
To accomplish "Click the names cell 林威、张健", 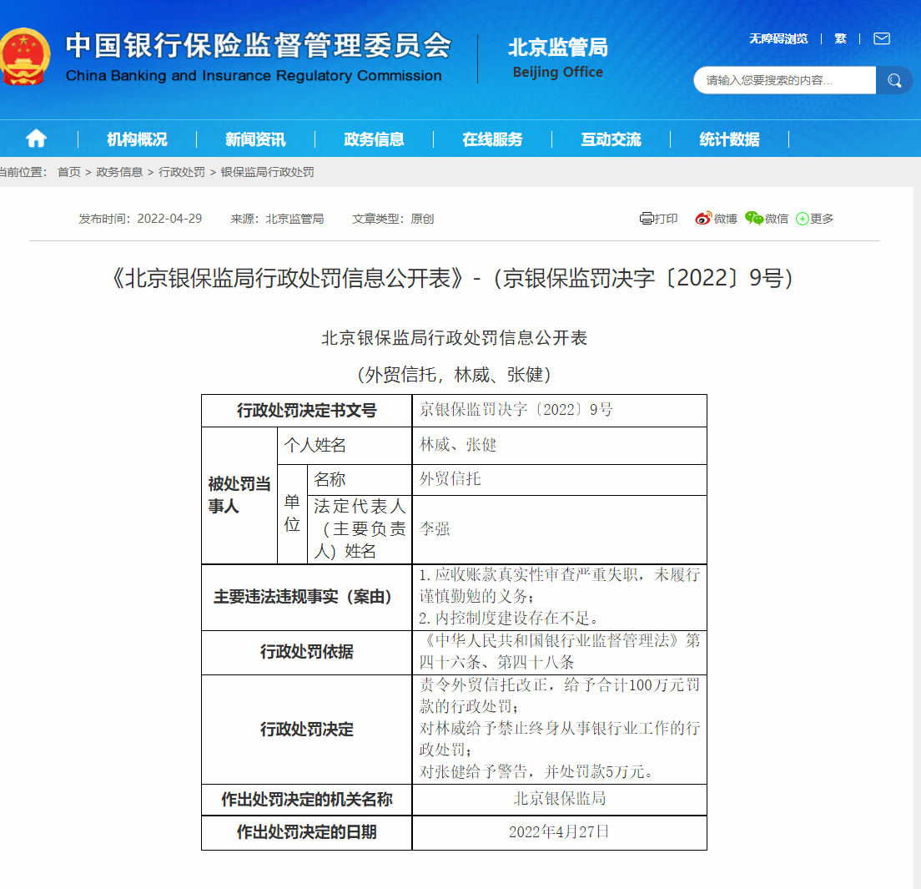I will pos(559,446).
